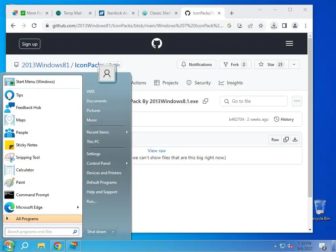Copy raw file contents icon
This screenshot has height=252, width=336.
click(286, 139)
